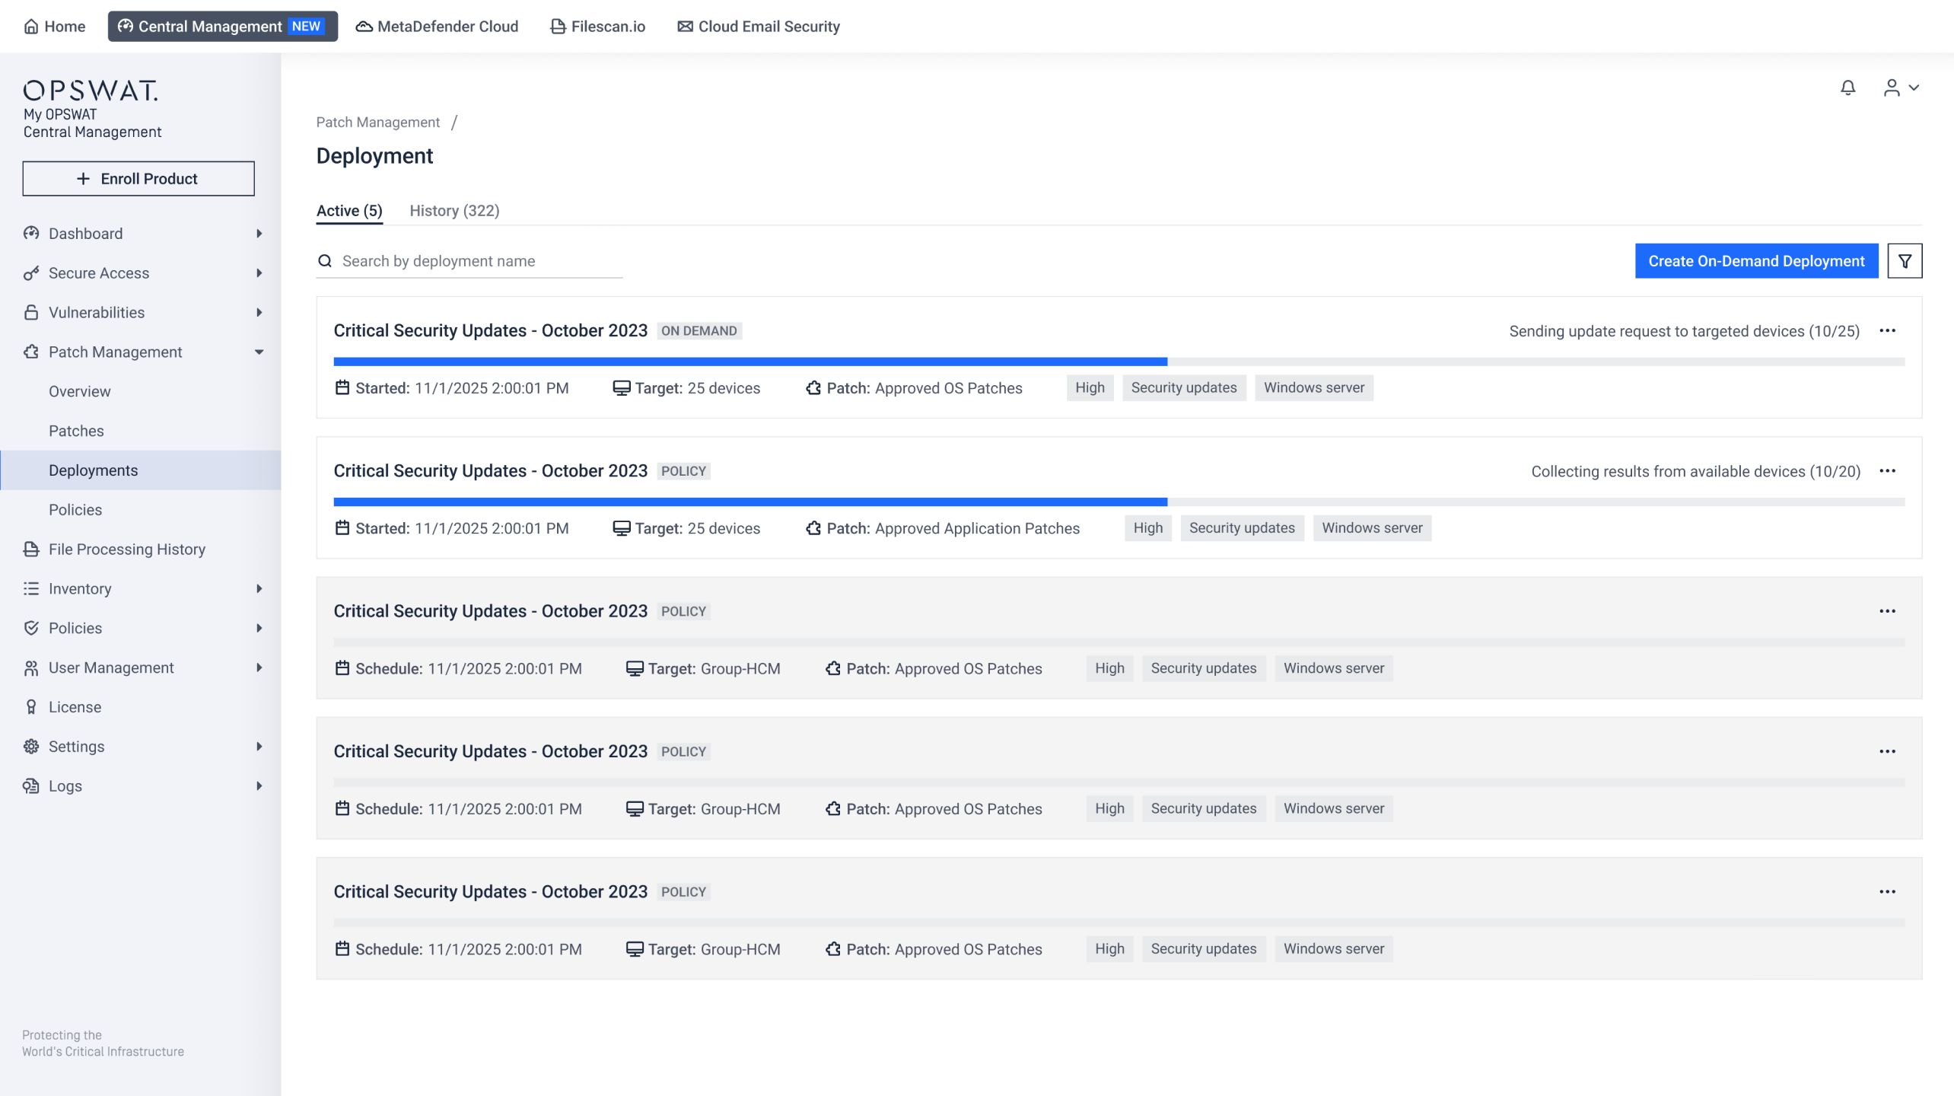Click the File Processing History icon
This screenshot has width=1954, height=1096.
(31, 550)
